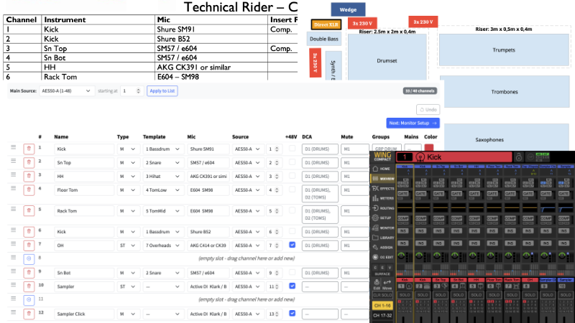Delete the Floor Tom channel row

click(29, 190)
